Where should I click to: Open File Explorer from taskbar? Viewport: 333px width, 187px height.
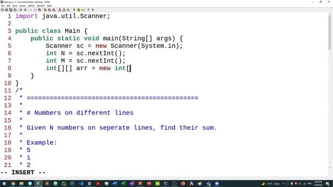click(x=21, y=183)
